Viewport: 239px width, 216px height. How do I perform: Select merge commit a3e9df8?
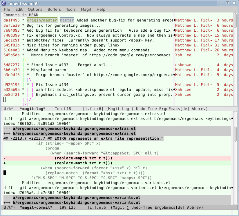[x=12, y=75]
